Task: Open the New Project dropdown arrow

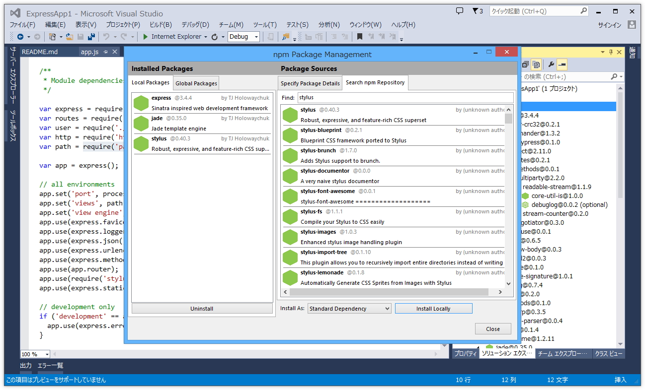Action: click(61, 37)
